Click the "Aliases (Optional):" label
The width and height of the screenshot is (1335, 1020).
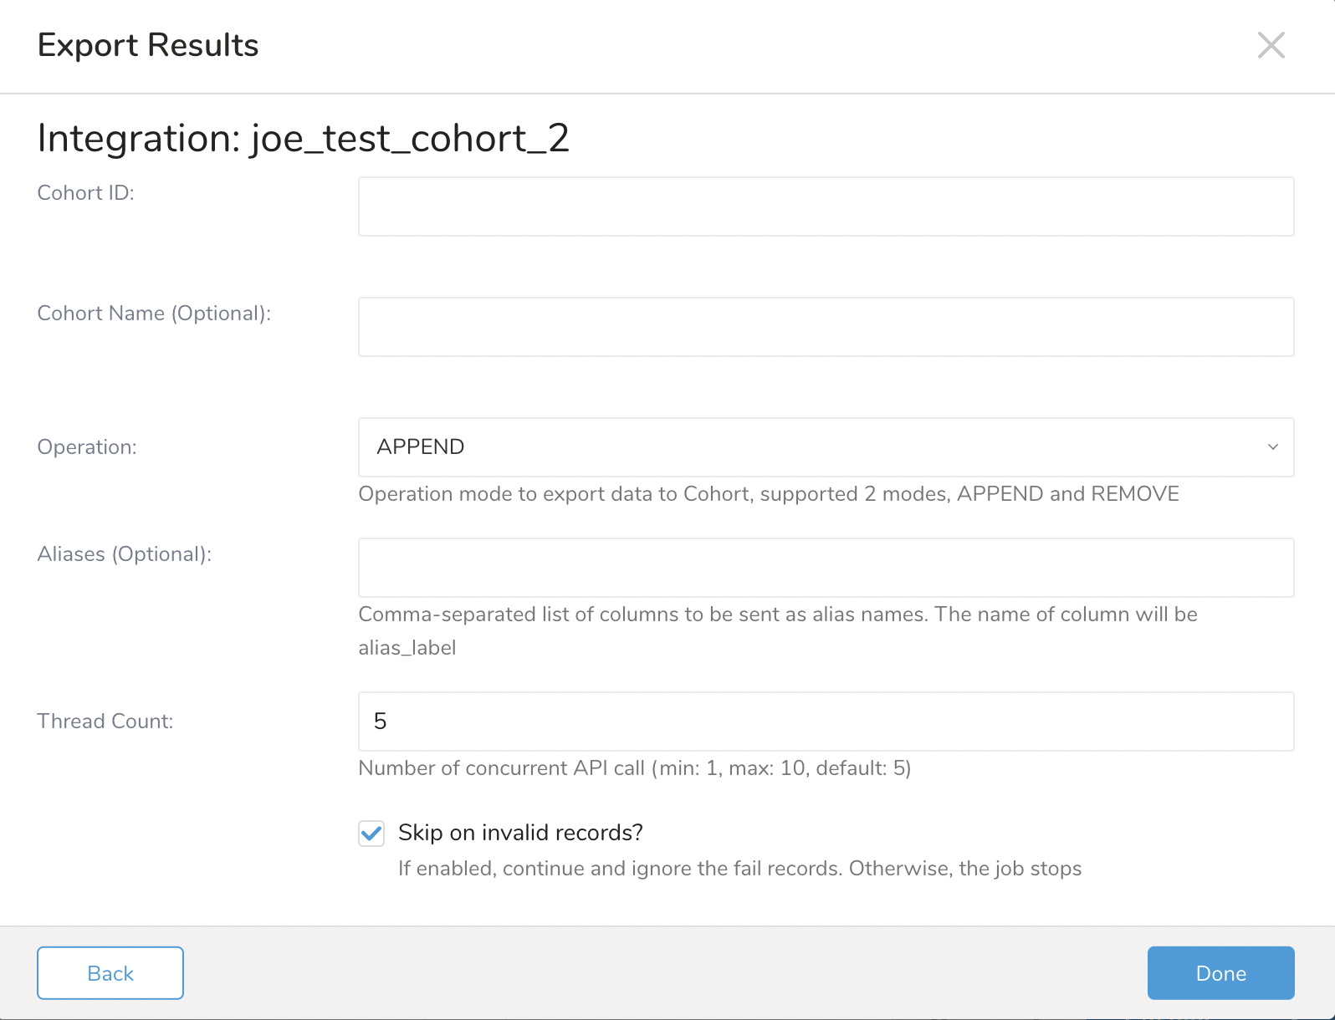pos(125,554)
